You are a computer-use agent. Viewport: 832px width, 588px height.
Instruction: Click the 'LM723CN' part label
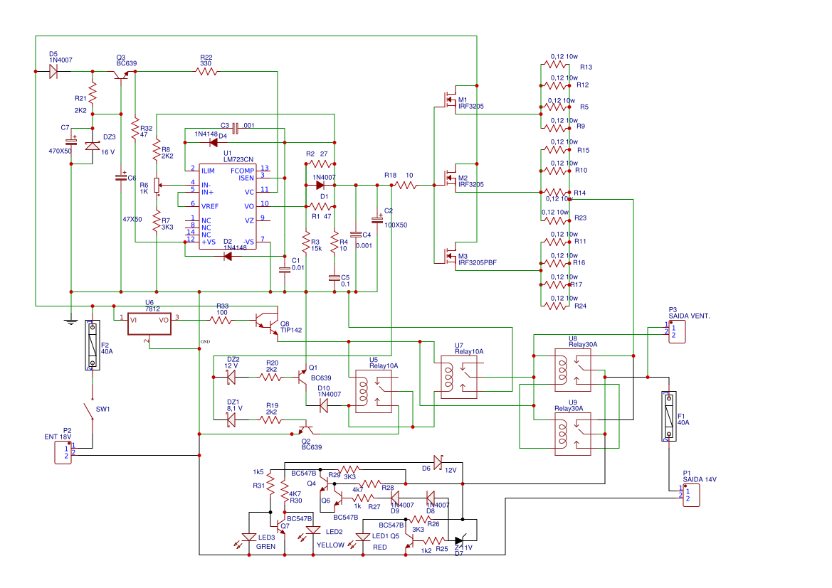coord(238,159)
